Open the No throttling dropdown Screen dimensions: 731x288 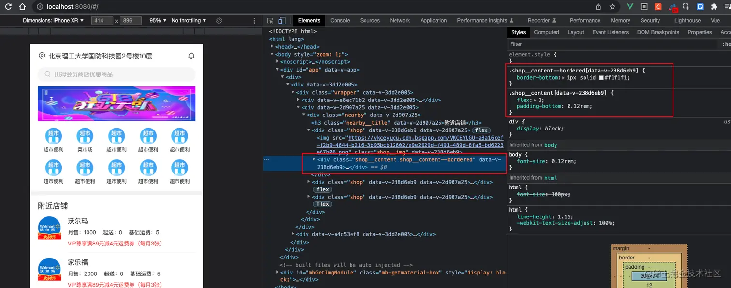[x=189, y=21]
